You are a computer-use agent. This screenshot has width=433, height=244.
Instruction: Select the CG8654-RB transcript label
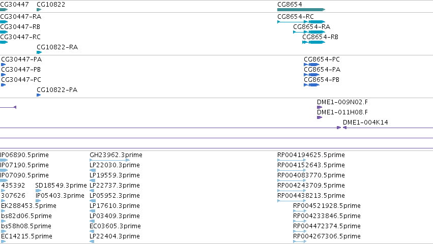(321, 37)
